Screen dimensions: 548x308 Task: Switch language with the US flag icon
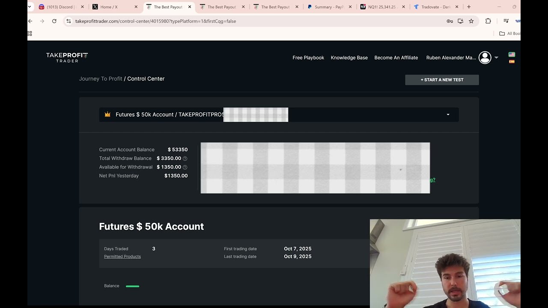point(512,54)
